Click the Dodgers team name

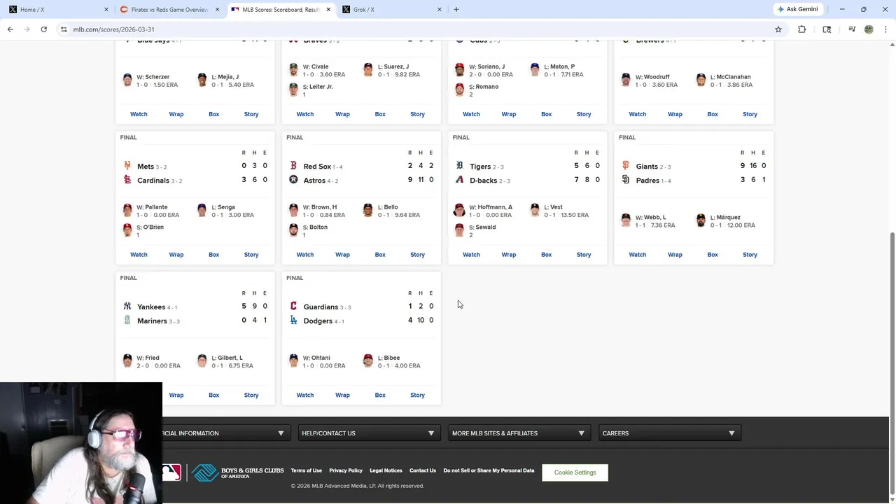(x=318, y=321)
